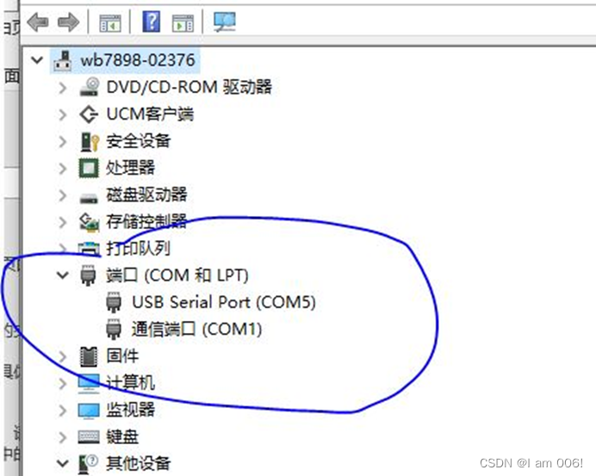
Task: Click the 固件 chip icon
Action: [89, 356]
